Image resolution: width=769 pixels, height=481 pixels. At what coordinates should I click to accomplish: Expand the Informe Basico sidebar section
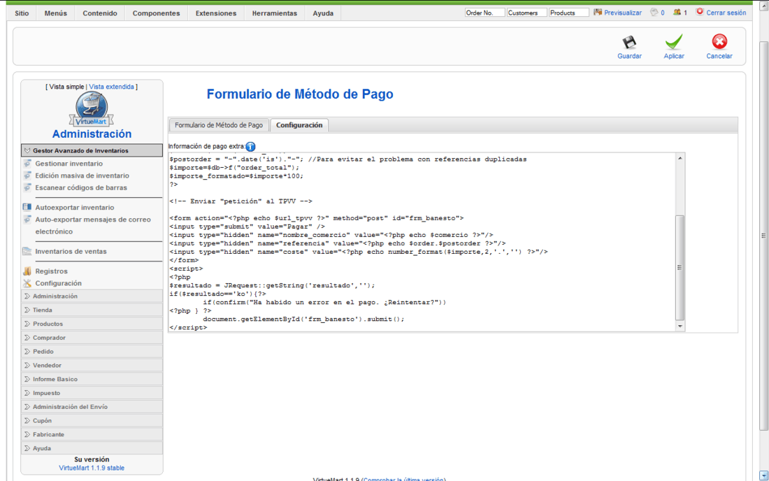92,379
